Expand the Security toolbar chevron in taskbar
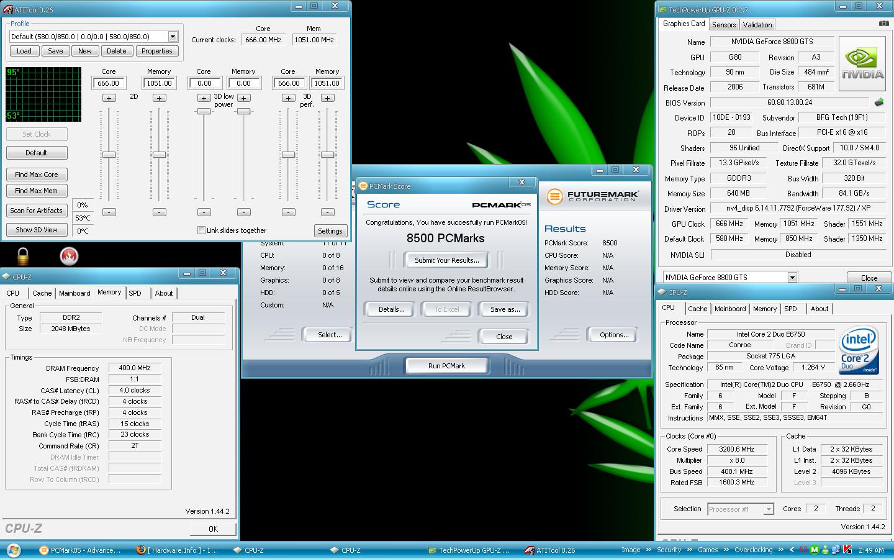 click(689, 550)
